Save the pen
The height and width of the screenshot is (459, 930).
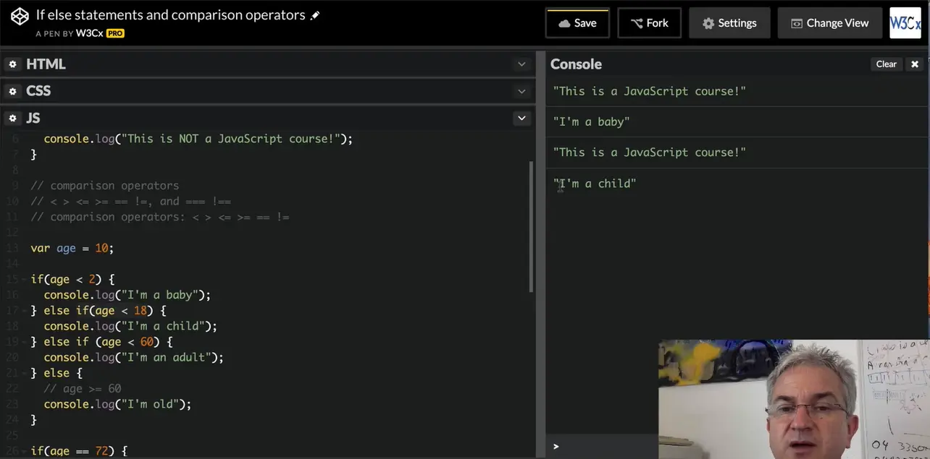pos(577,23)
